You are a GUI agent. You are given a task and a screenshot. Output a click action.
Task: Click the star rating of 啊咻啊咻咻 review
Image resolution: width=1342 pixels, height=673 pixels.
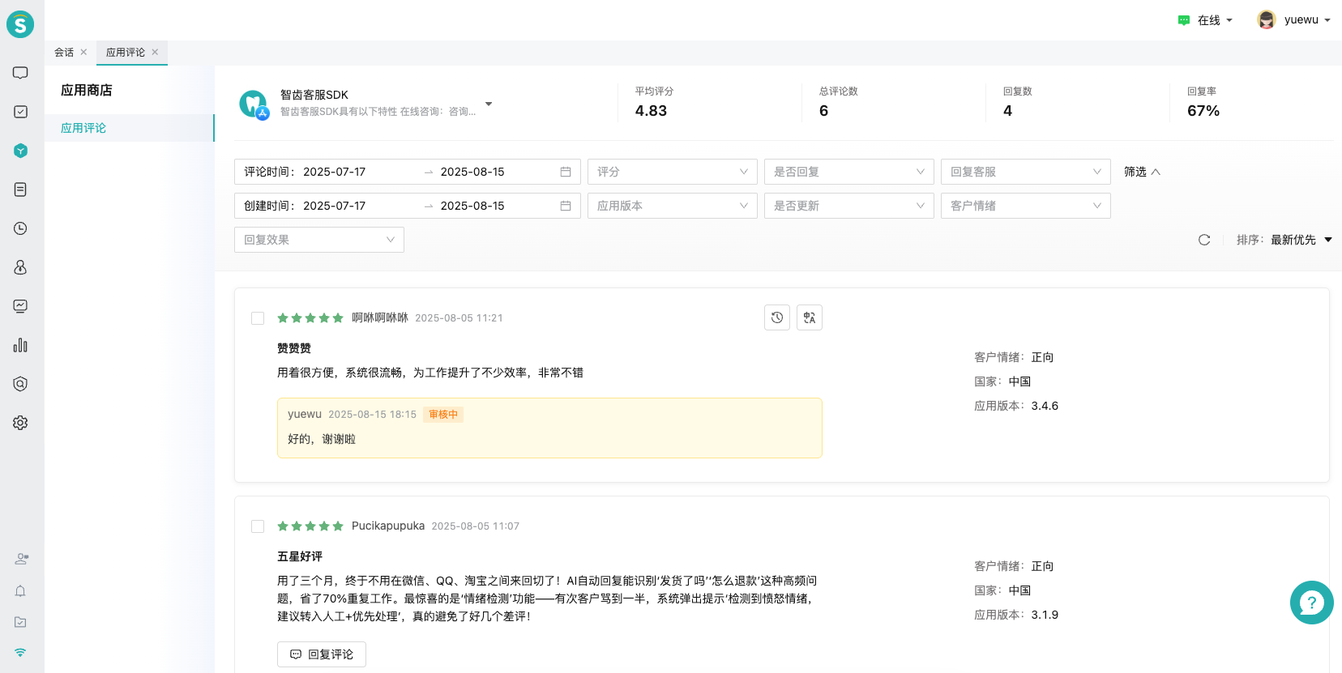pyautogui.click(x=310, y=318)
